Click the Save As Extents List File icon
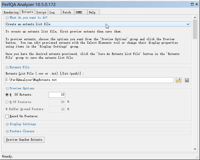The height and width of the screenshot is (160, 200). [187, 80]
